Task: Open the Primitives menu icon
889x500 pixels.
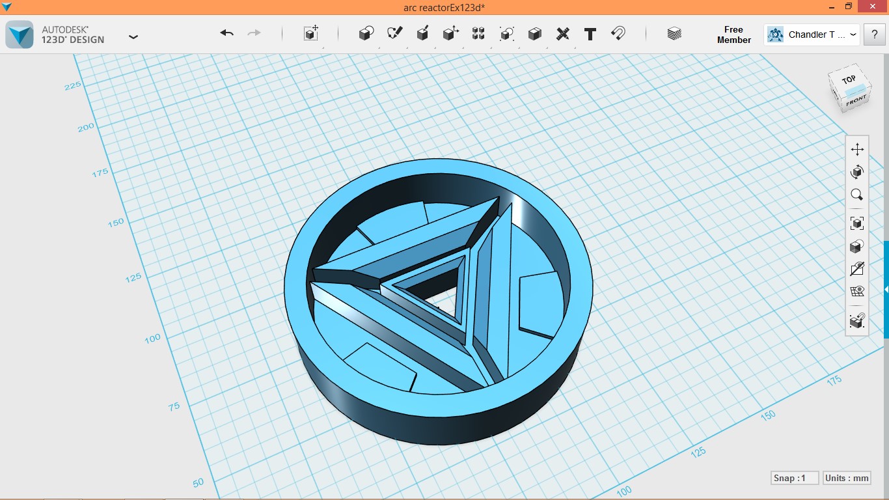Action: pyautogui.click(x=366, y=34)
